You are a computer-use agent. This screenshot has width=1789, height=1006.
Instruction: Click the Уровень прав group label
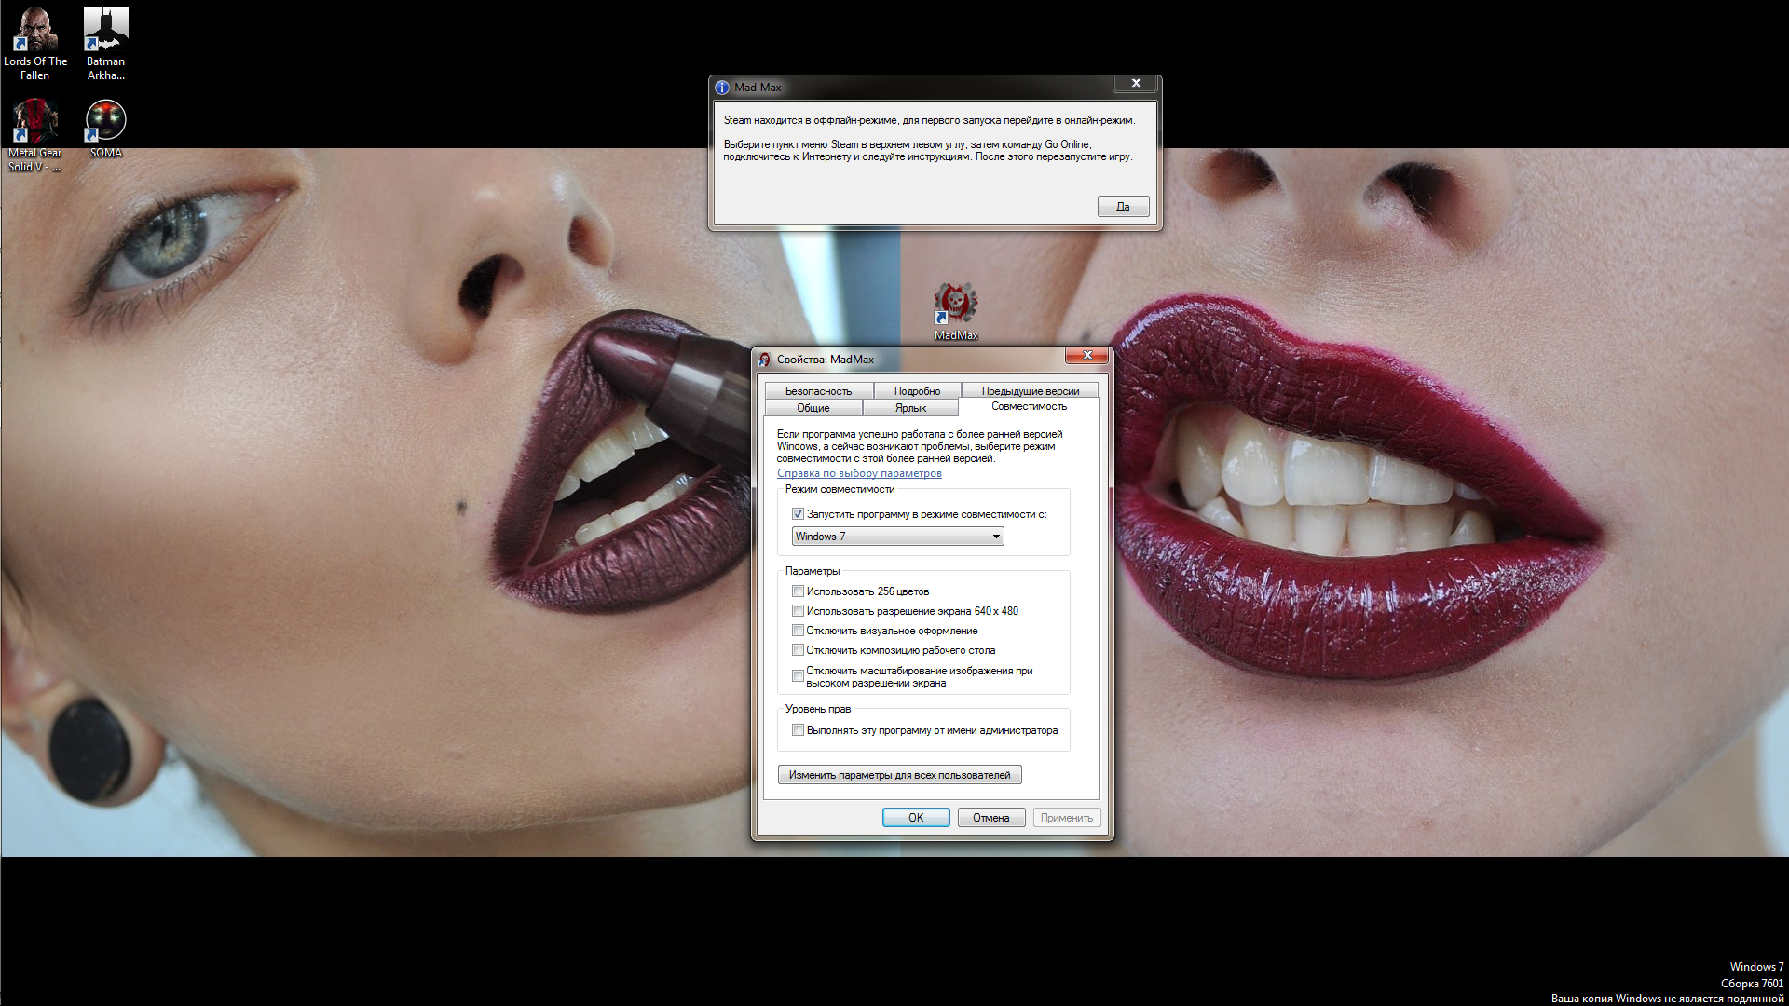(x=818, y=709)
